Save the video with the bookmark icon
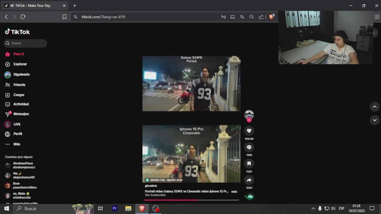Screen dimensions: 381x214 (x=249, y=163)
